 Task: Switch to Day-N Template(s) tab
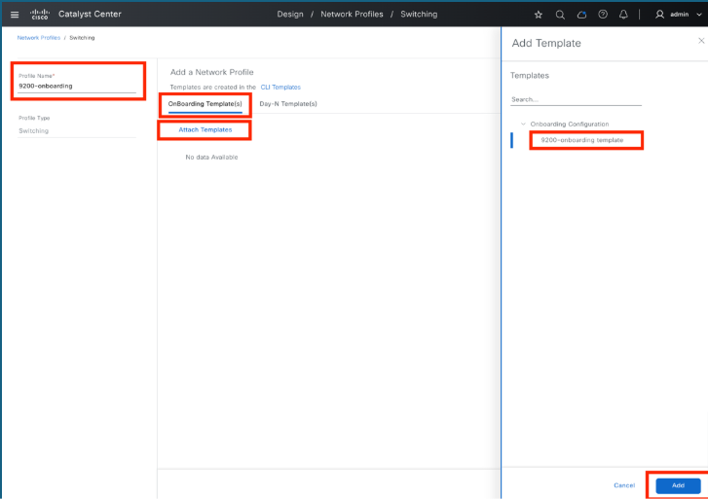[288, 104]
